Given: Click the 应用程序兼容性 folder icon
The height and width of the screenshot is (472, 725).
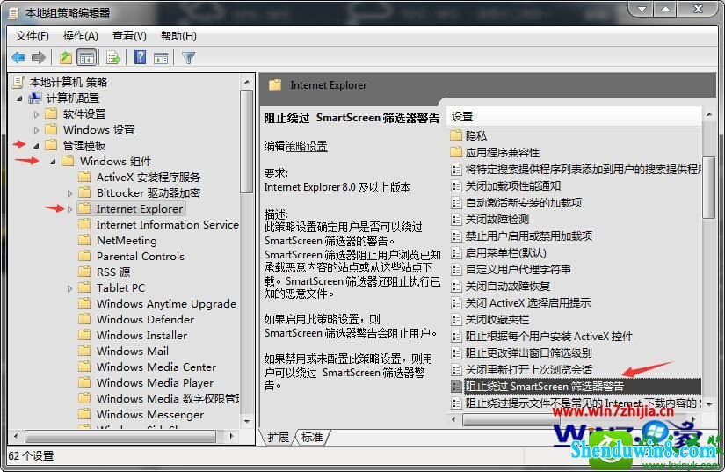Looking at the screenshot, I should [456, 152].
